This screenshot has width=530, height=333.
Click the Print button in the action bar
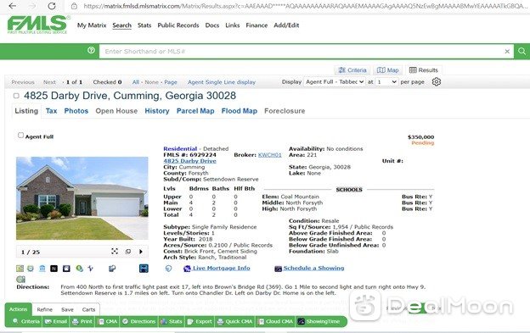[x=82, y=321]
